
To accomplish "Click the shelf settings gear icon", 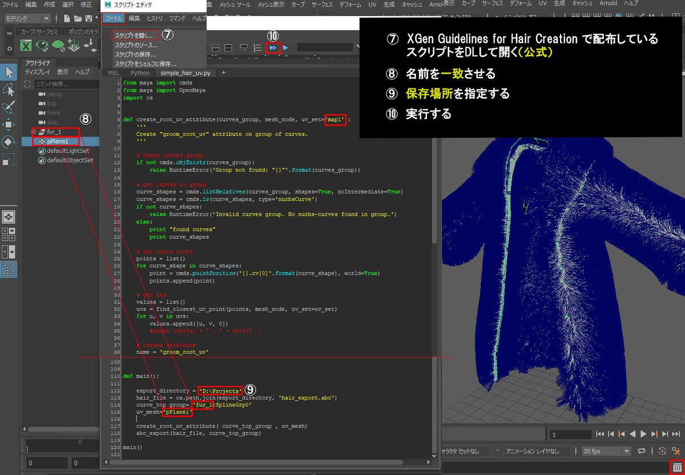I will click(x=9, y=49).
